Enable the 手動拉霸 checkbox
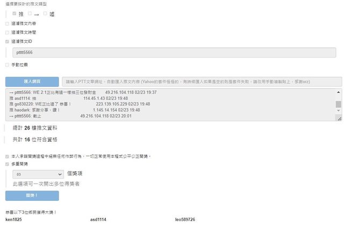Image resolution: width=344 pixels, height=226 pixels. click(7, 64)
